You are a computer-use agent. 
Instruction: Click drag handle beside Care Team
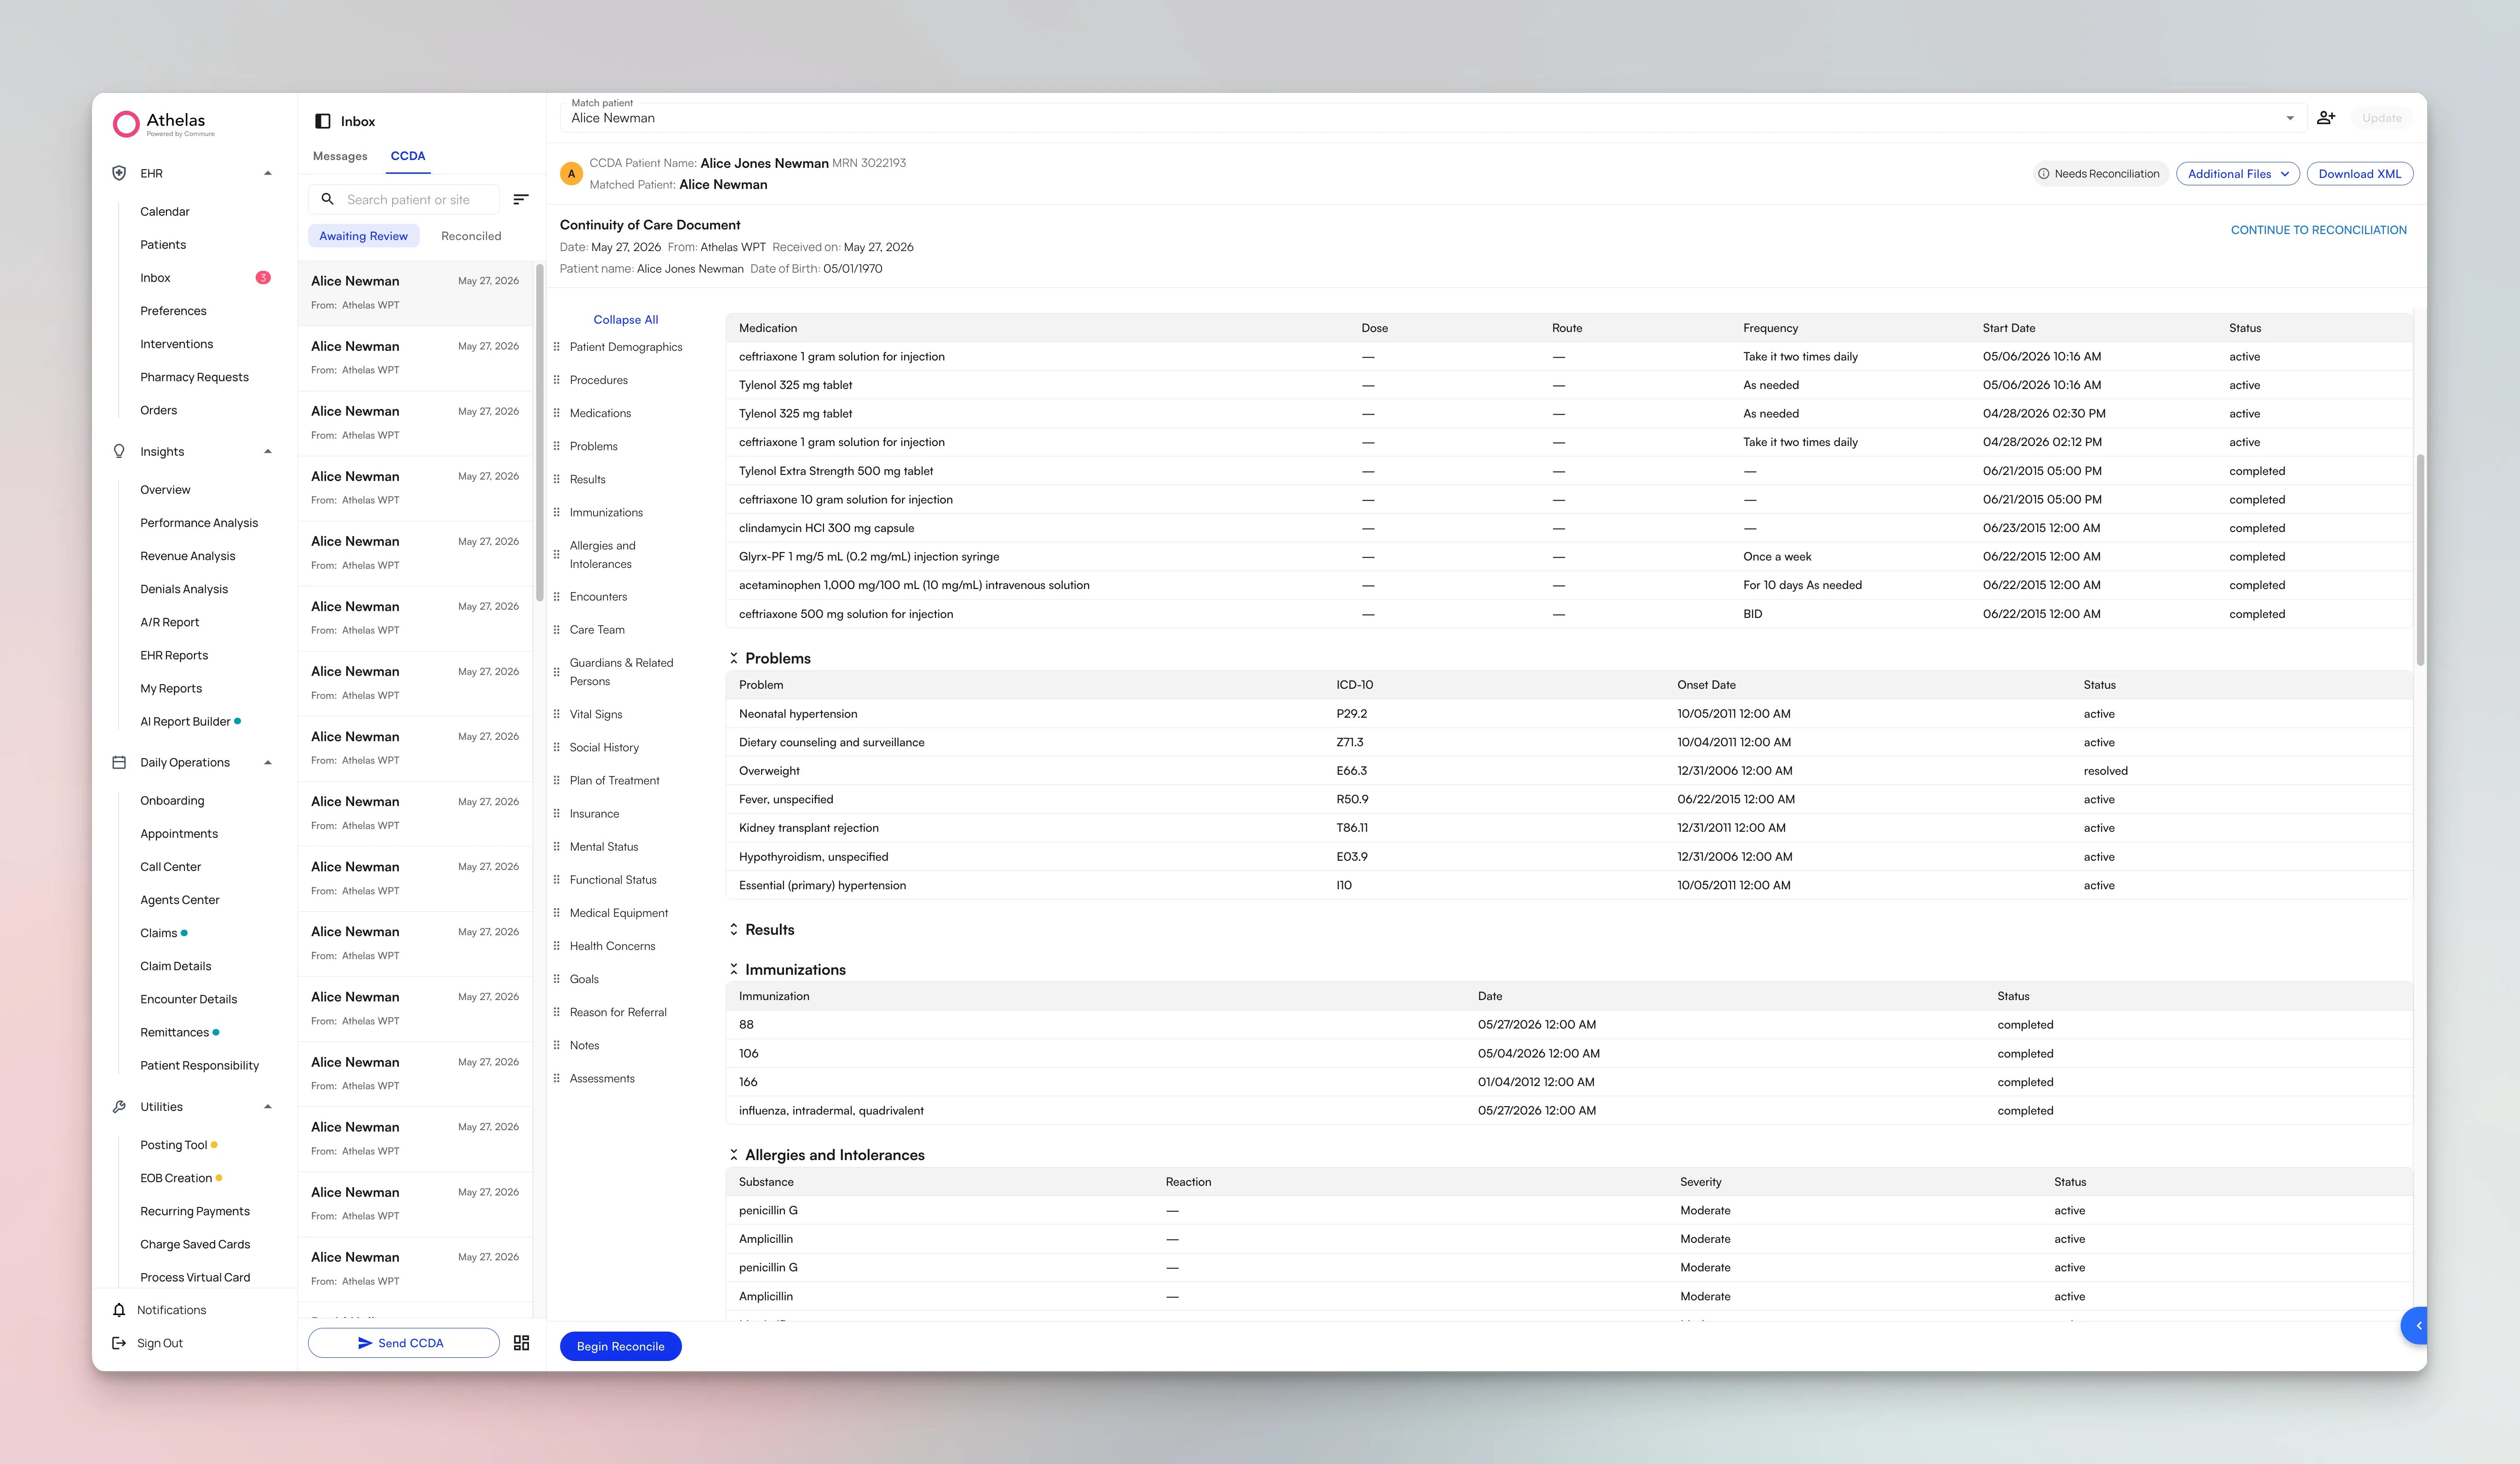click(557, 629)
